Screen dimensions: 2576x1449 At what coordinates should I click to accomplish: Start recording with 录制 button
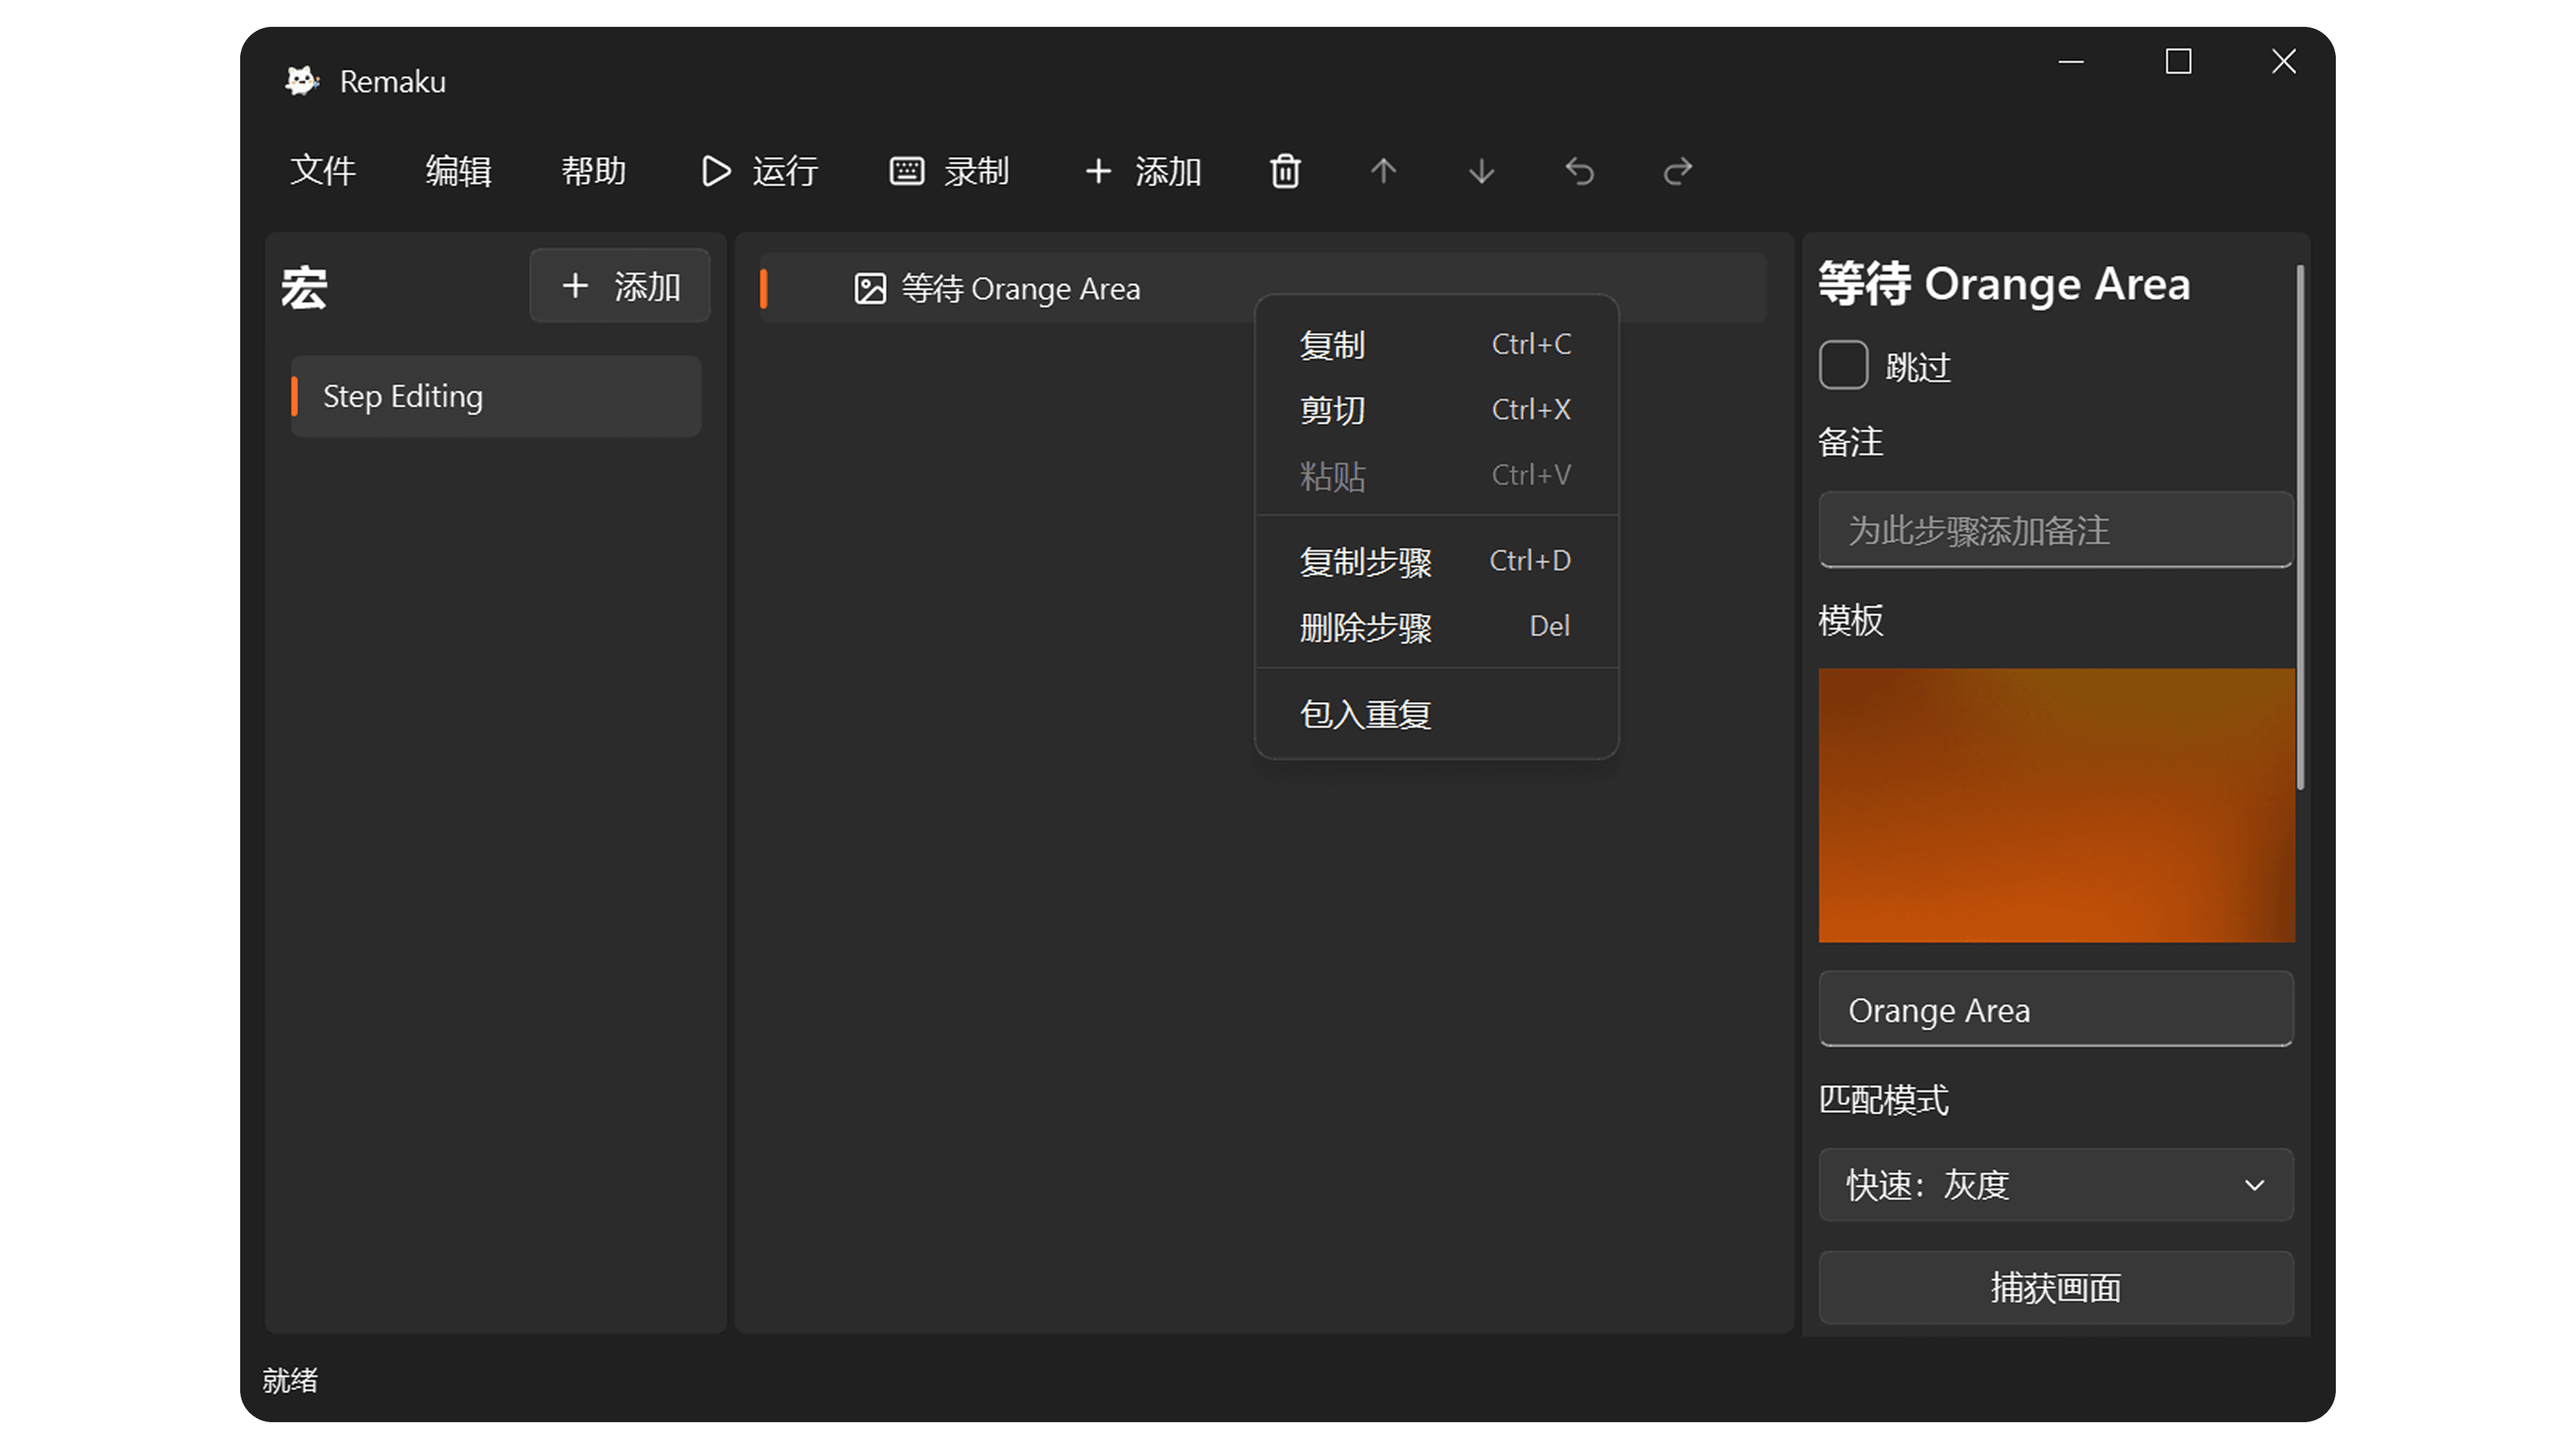tap(950, 171)
